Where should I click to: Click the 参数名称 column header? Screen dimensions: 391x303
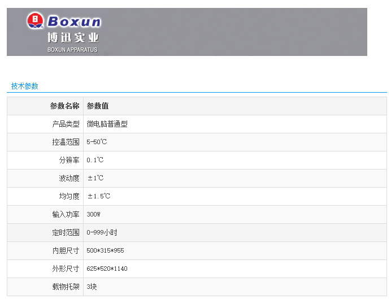click(64, 106)
